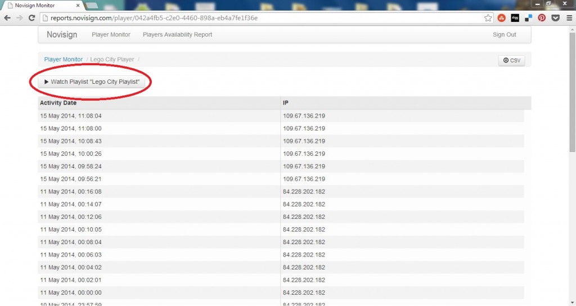
Task: Select row 15 May 2014, 09:56:21
Action: 281,179
